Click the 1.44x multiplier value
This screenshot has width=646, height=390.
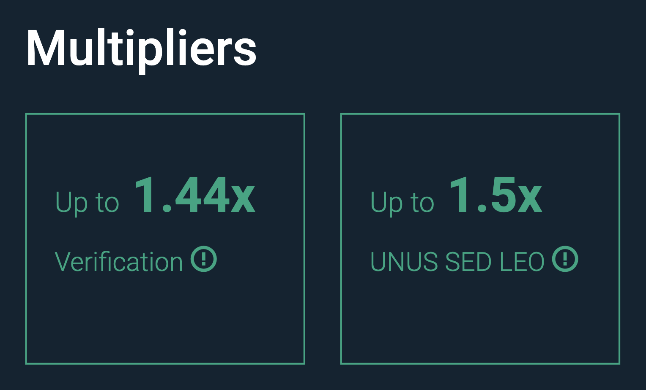[x=195, y=196]
